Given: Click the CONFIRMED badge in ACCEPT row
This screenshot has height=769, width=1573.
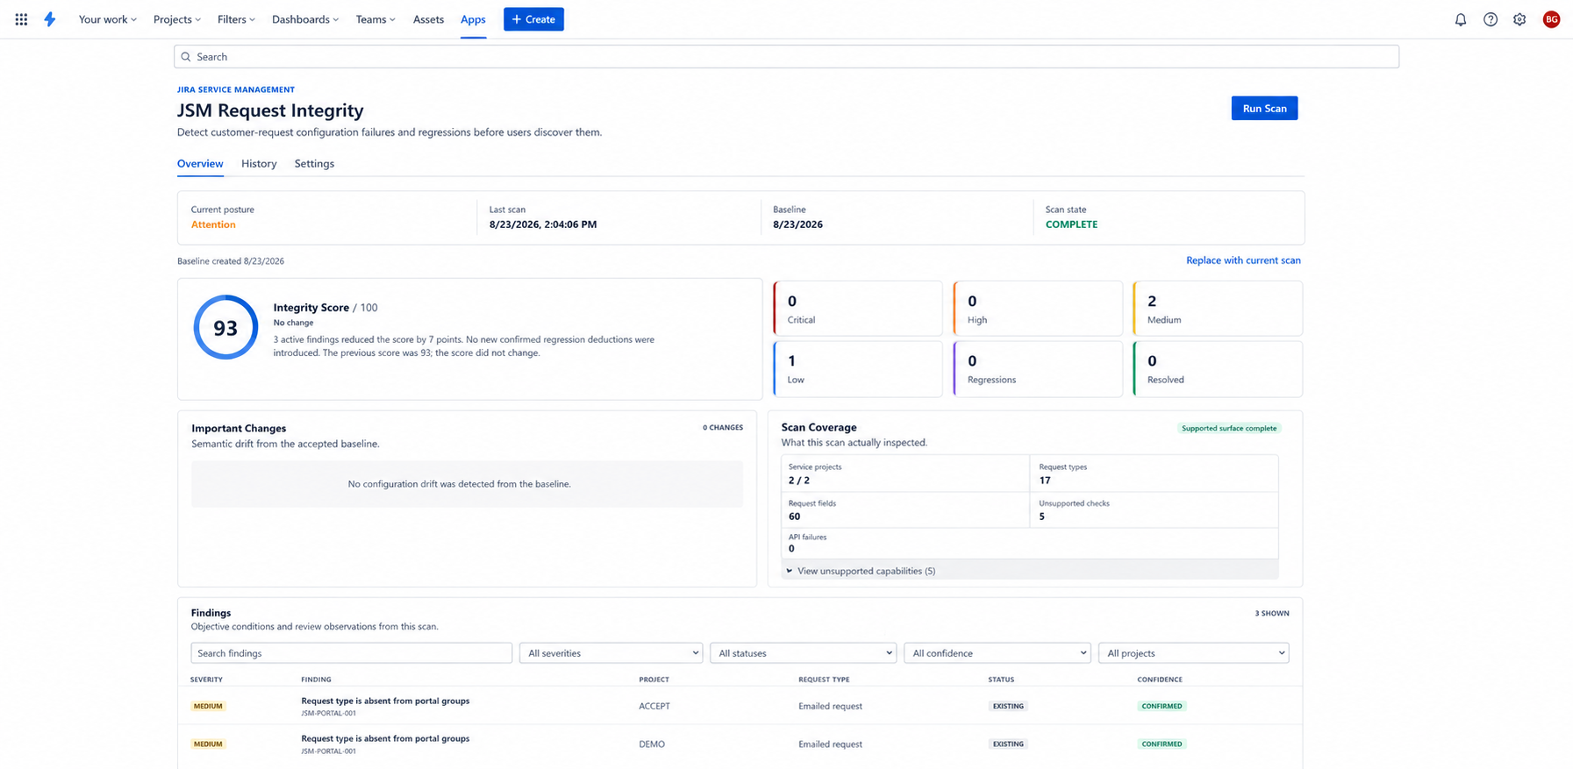Looking at the screenshot, I should tap(1162, 706).
